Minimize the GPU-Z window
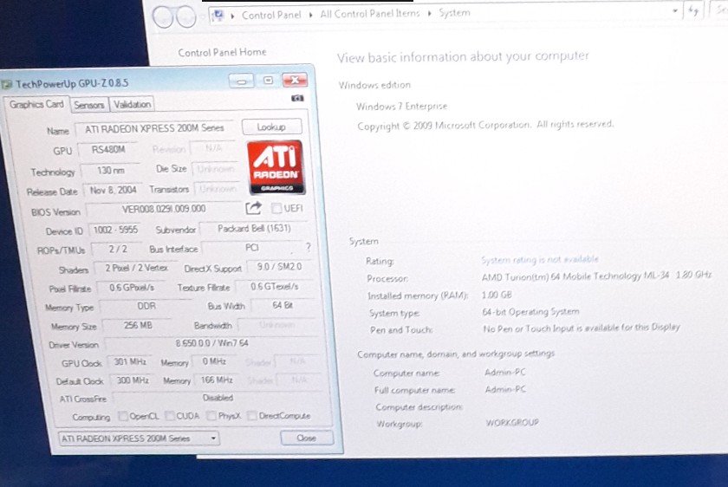 [x=242, y=81]
